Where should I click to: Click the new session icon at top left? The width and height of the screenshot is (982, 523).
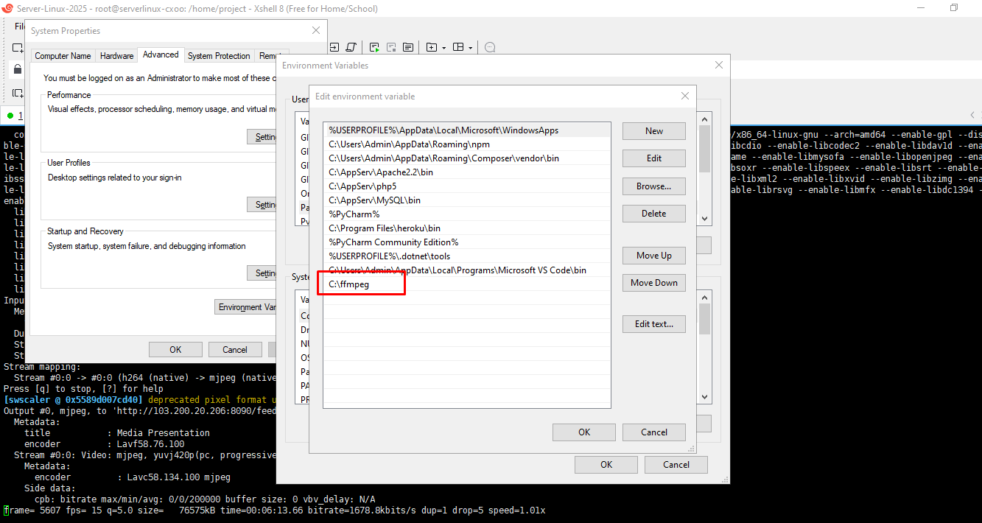click(x=18, y=47)
